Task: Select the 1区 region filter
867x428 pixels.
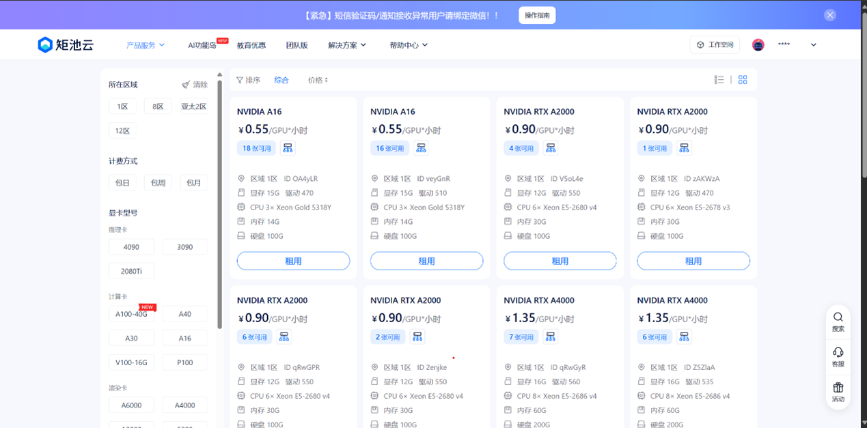Action: pyautogui.click(x=122, y=106)
